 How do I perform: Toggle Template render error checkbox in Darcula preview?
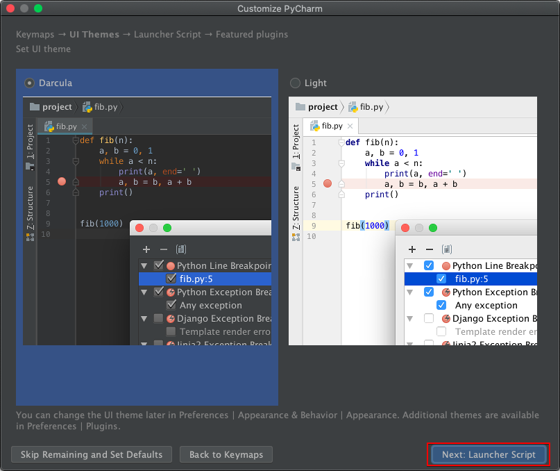171,331
